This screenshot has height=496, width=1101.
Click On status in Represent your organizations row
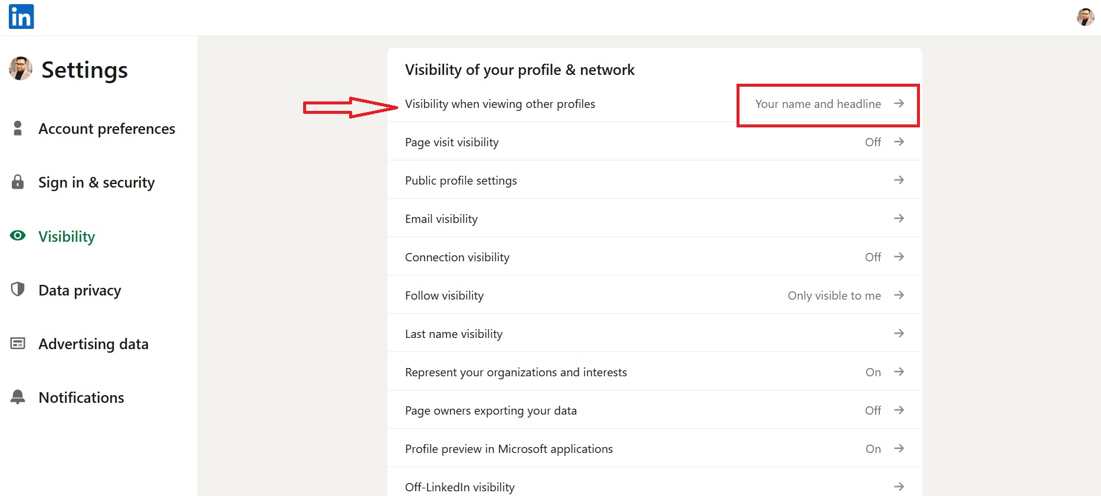[x=873, y=372]
